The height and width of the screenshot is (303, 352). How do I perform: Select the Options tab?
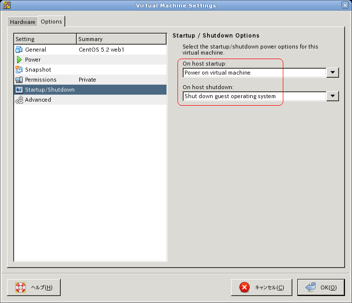[x=51, y=22]
